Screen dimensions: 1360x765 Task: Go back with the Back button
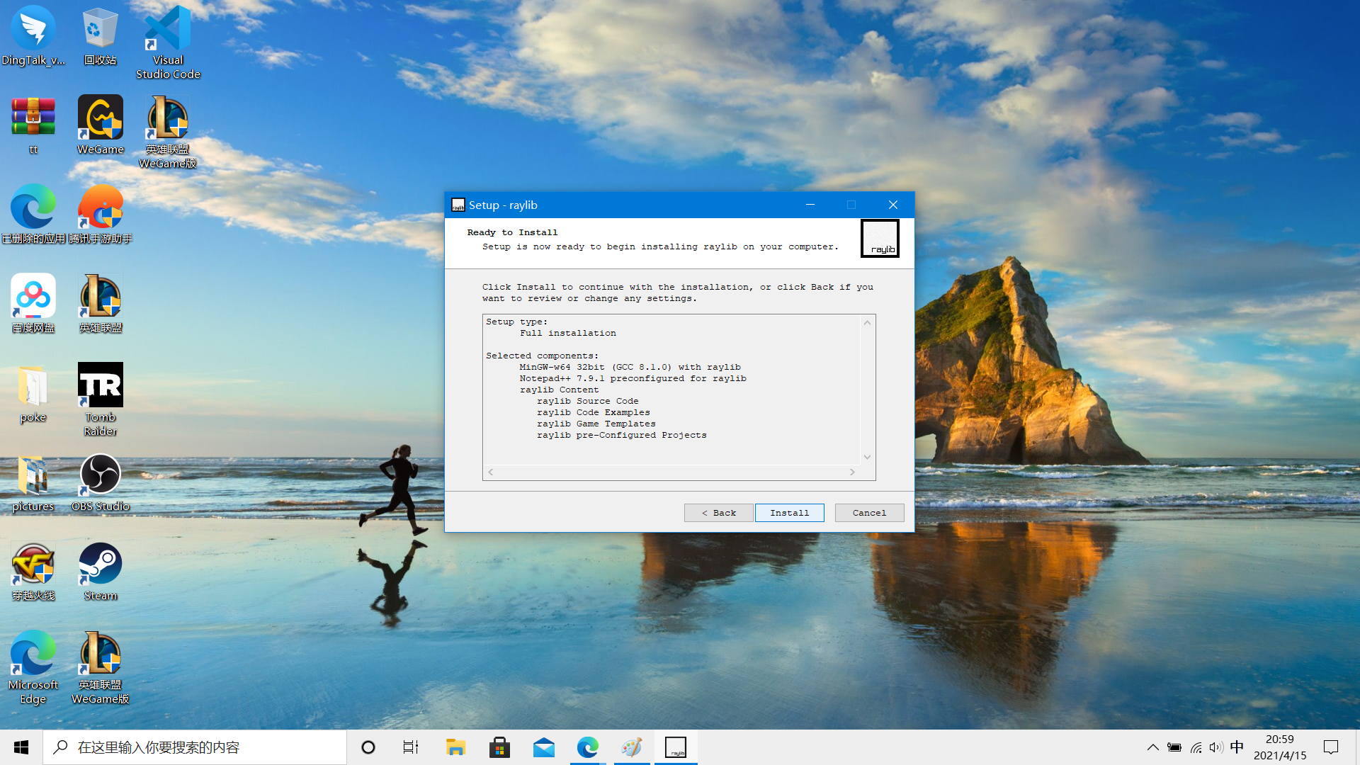(718, 513)
